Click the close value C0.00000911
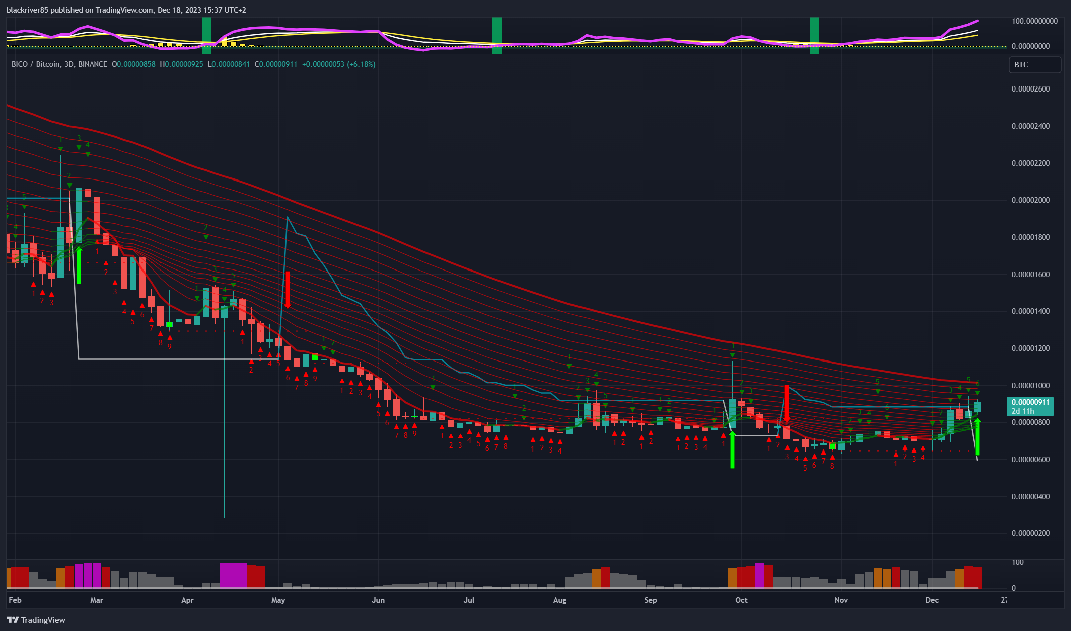The height and width of the screenshot is (631, 1071). [x=275, y=64]
